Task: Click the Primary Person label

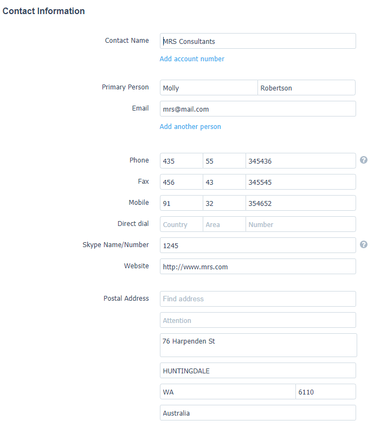Action: click(x=125, y=87)
